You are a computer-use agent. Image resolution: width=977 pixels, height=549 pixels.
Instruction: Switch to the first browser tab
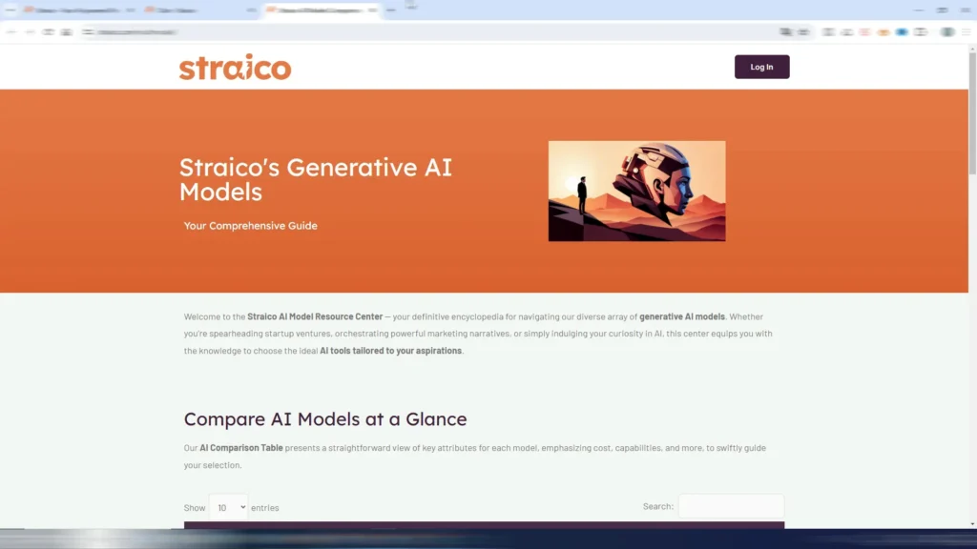coord(76,10)
